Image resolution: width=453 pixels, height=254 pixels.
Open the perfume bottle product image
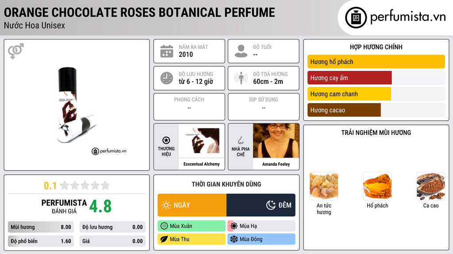pyautogui.click(x=77, y=105)
